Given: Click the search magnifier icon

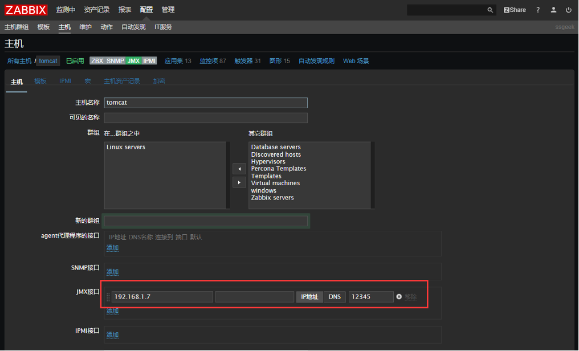Looking at the screenshot, I should (490, 10).
